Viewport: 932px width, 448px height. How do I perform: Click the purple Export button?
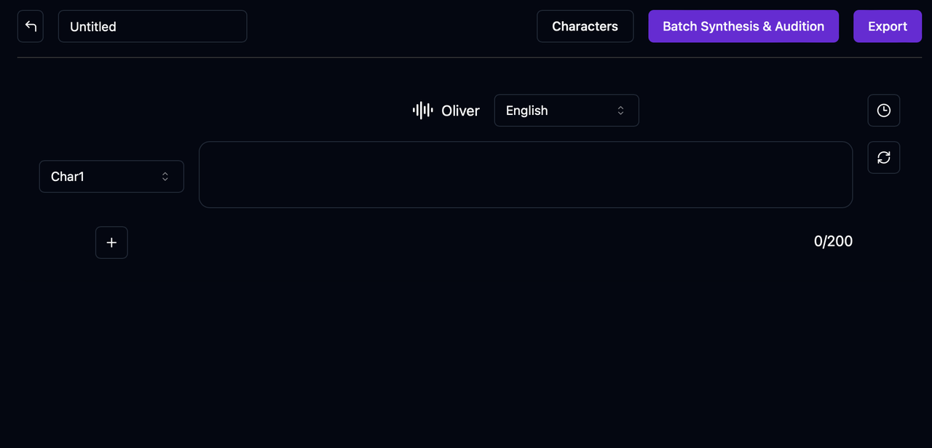click(888, 26)
